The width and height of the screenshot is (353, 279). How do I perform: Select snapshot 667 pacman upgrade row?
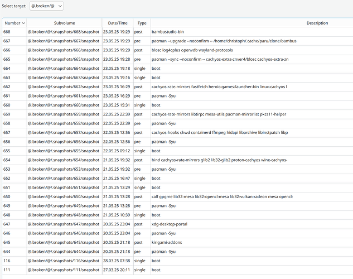click(x=178, y=41)
